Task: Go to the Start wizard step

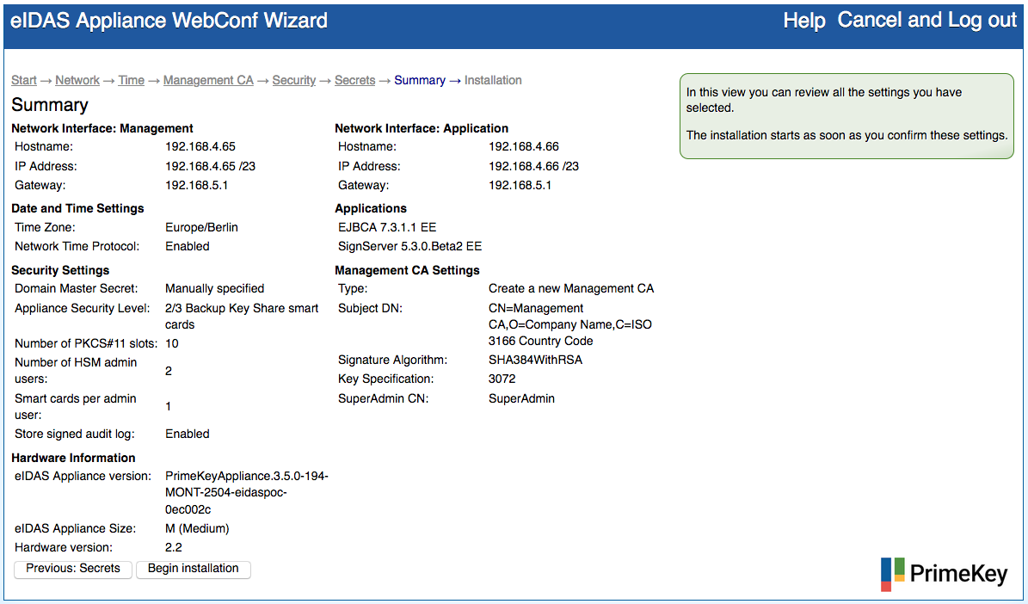Action: tap(24, 80)
